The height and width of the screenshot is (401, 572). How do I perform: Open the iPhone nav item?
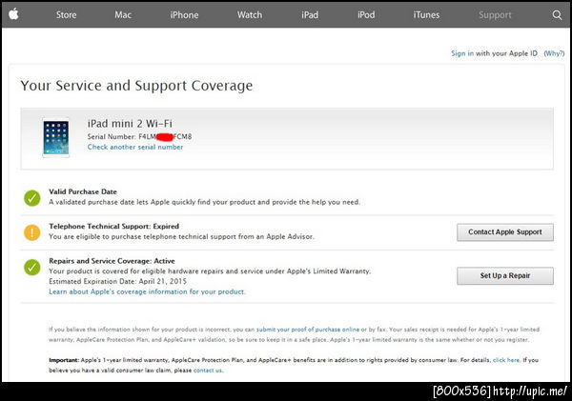184,15
